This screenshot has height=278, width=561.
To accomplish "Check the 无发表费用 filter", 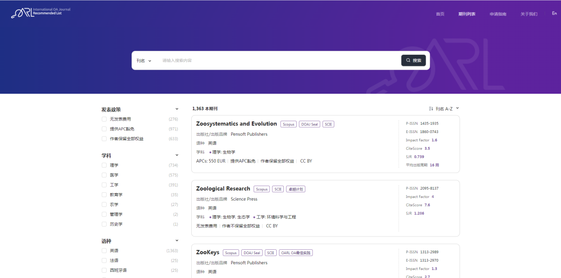I will [104, 119].
